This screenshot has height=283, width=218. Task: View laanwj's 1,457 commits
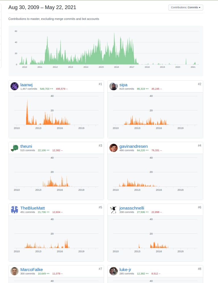click(x=29, y=89)
